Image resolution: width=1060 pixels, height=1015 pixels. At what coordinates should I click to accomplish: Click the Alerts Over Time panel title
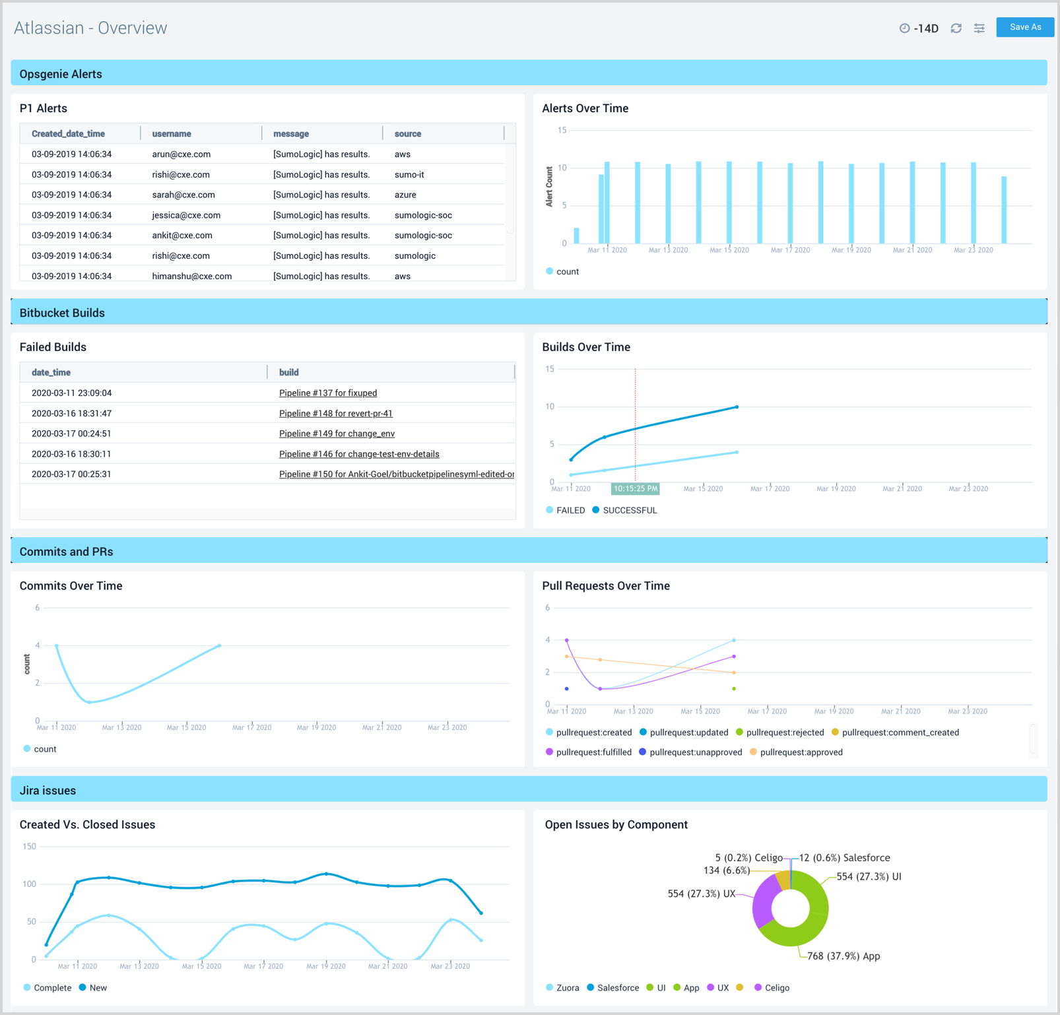585,108
